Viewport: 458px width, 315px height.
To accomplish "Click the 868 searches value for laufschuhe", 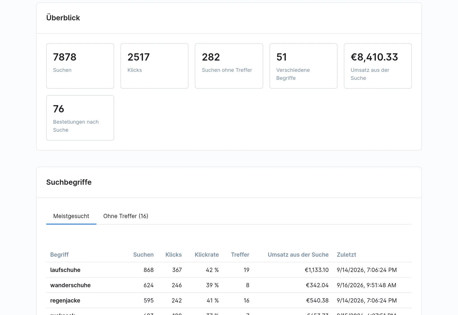I will [x=149, y=270].
